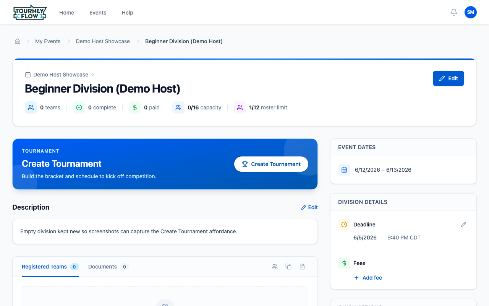The width and height of the screenshot is (489, 306).
Task: Click the Add fee link
Action: point(368,278)
